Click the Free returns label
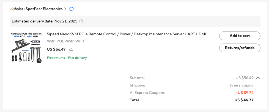 56,58
